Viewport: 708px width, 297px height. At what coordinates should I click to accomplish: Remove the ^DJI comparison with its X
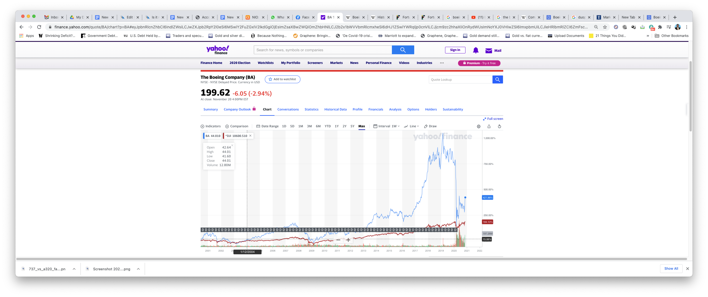[250, 136]
